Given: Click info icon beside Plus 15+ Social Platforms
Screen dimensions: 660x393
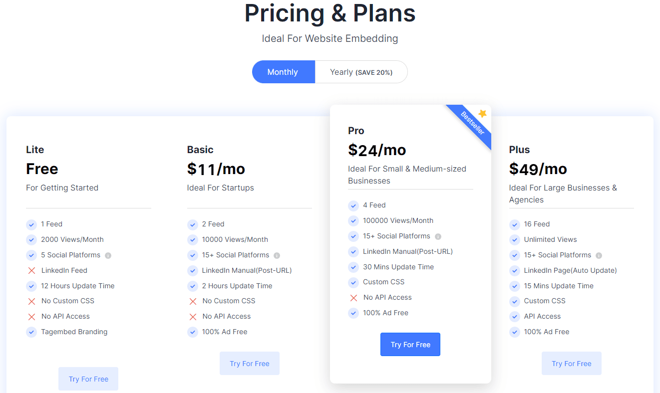Looking at the screenshot, I should pyautogui.click(x=599, y=255).
